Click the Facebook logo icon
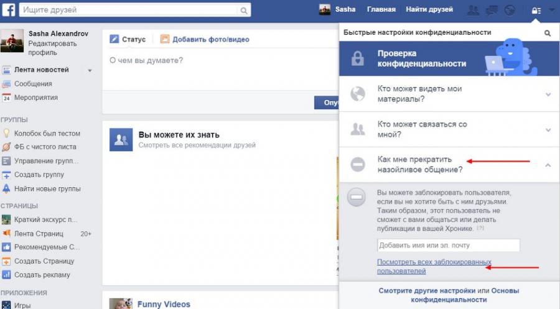This screenshot has height=309, width=560. coord(8,9)
